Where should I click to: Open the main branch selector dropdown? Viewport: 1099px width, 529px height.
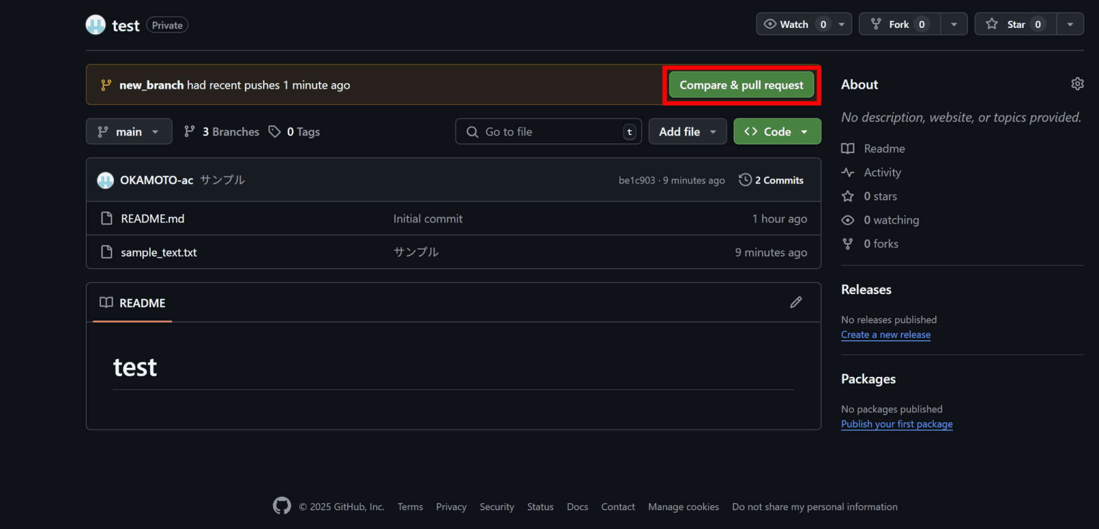(129, 131)
